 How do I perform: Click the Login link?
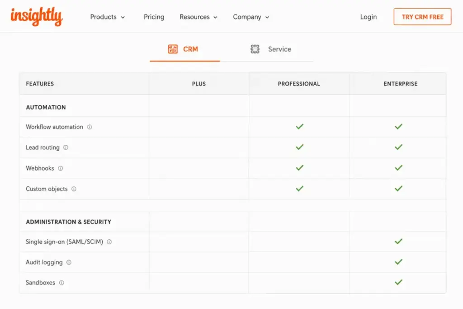(368, 17)
